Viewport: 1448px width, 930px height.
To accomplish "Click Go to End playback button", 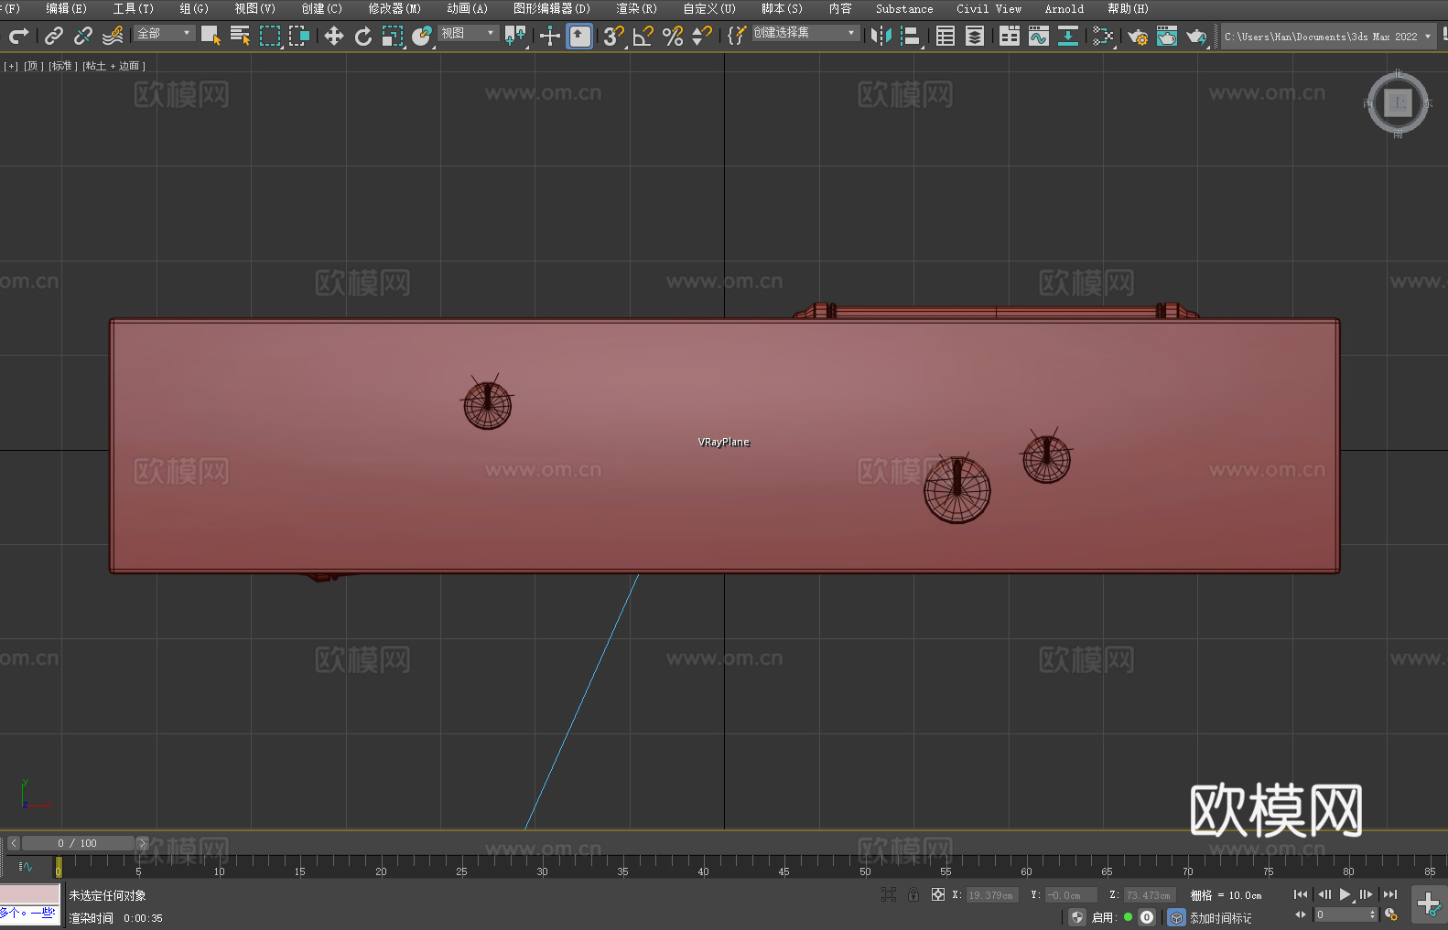I will [1390, 894].
